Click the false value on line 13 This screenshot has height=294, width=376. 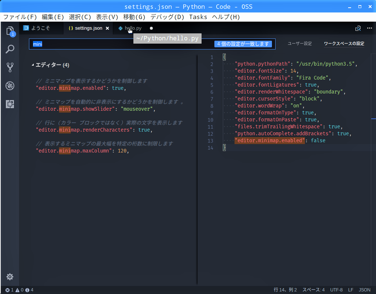coord(318,140)
